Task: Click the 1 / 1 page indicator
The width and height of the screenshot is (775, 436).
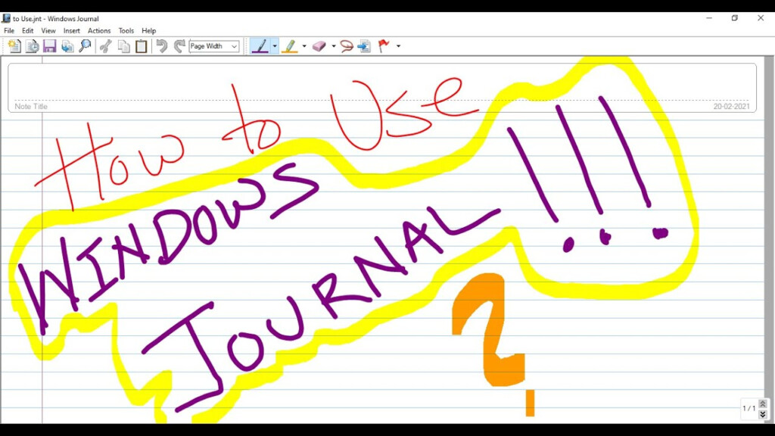Action: pos(749,408)
